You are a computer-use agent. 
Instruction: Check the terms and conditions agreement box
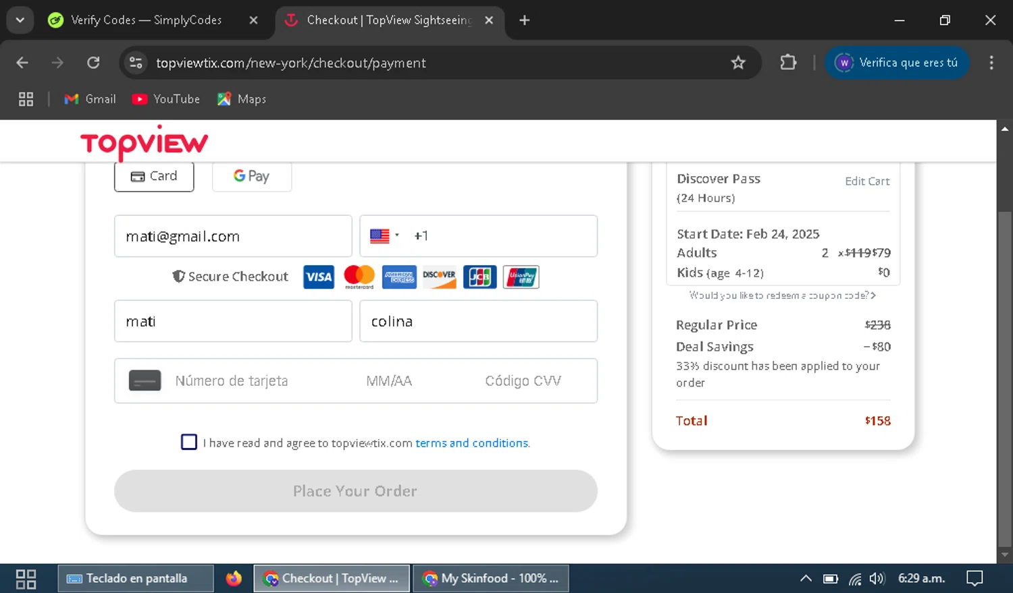(x=189, y=442)
